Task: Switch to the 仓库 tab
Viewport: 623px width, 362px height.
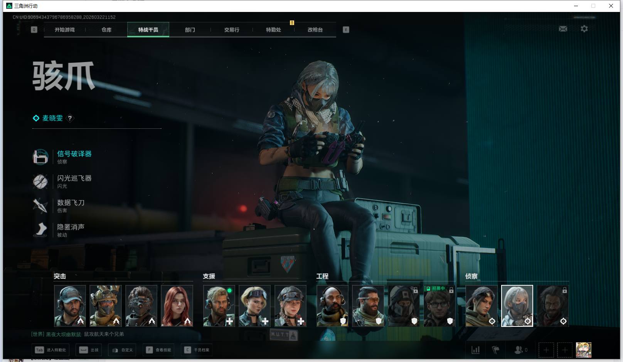Action: click(106, 30)
